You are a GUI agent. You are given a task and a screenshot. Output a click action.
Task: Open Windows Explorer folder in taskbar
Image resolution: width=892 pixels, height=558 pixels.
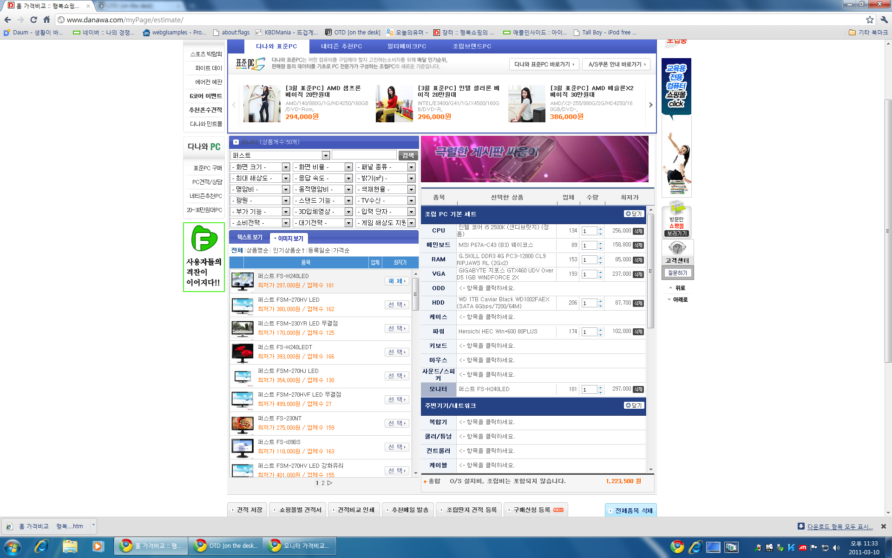(x=70, y=546)
